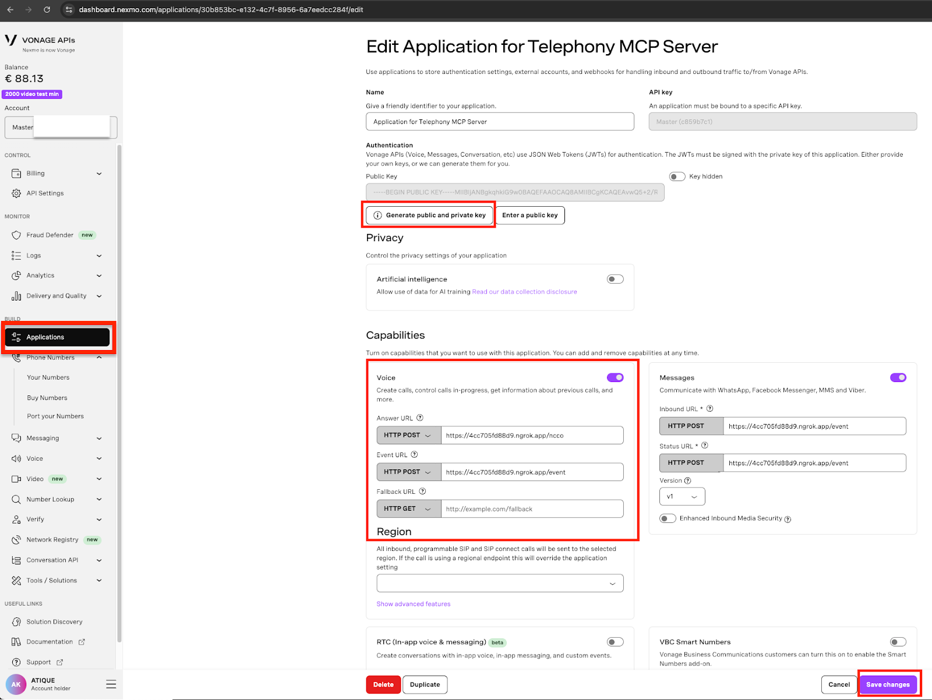Screen dimensions: 932x700
Task: Open the Version v1 dropdown
Action: pyautogui.click(x=682, y=496)
